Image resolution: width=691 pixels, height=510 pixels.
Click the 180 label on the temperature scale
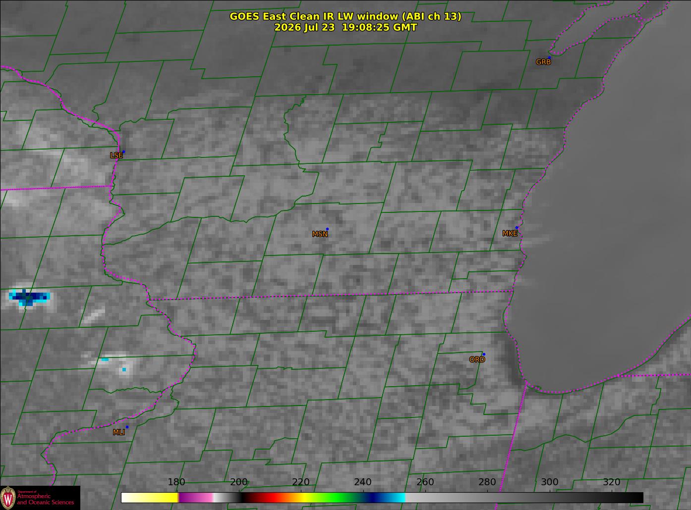pyautogui.click(x=176, y=482)
